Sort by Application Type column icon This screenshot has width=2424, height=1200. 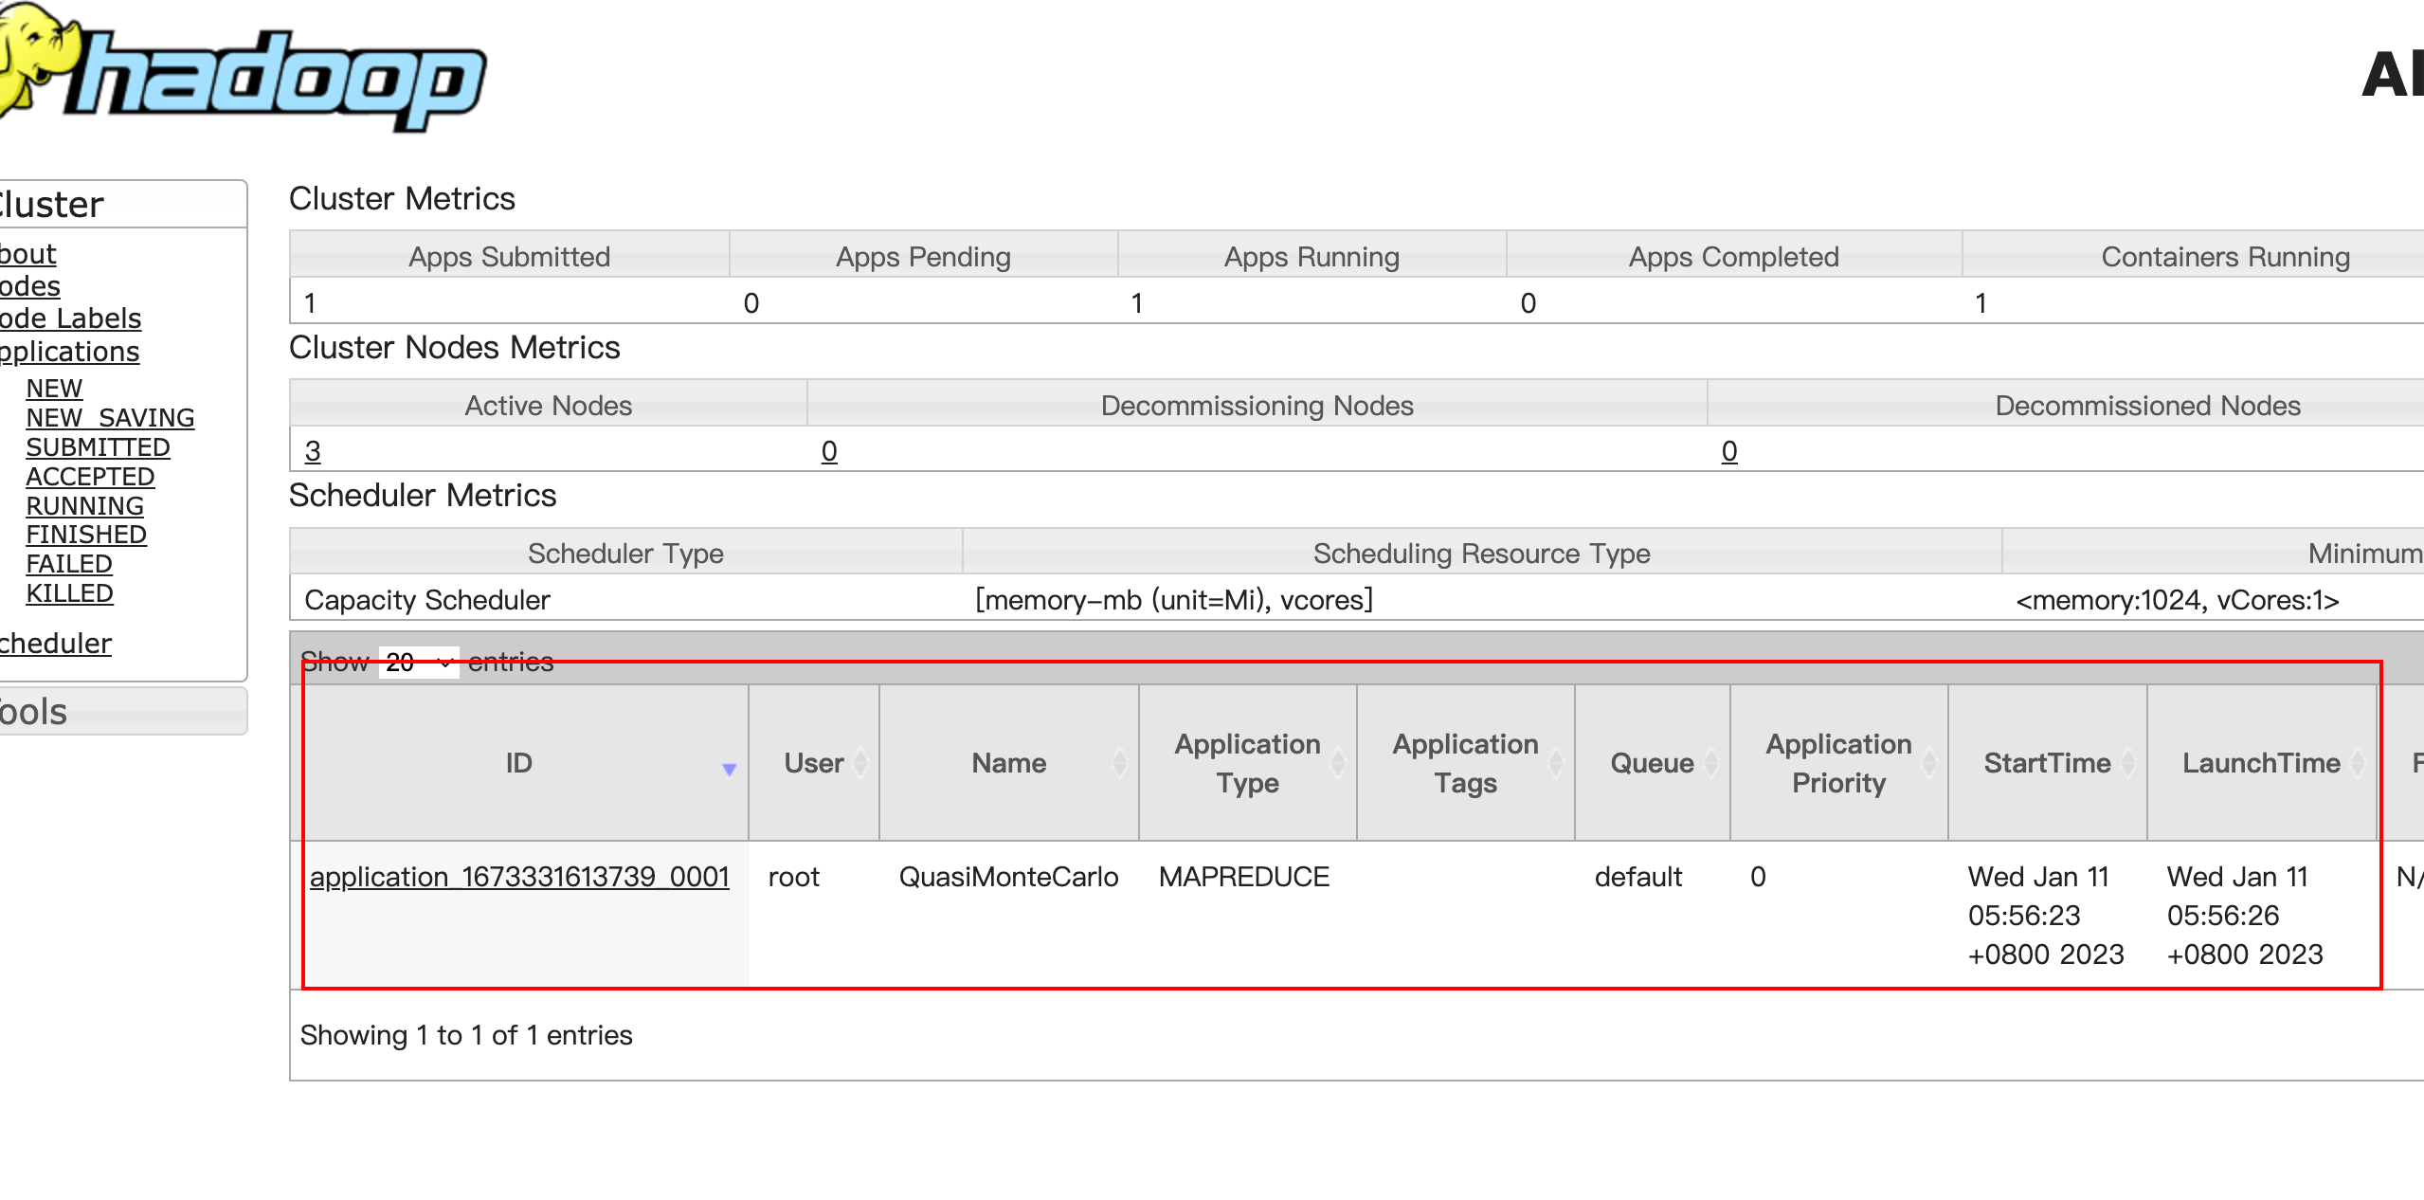pos(1338,763)
